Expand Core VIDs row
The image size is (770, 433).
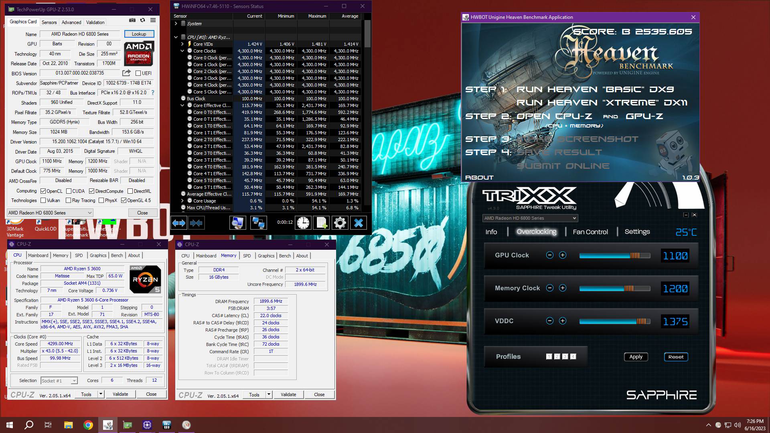click(182, 44)
